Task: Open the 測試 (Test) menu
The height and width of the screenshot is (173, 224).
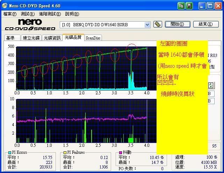Action: click(28, 14)
